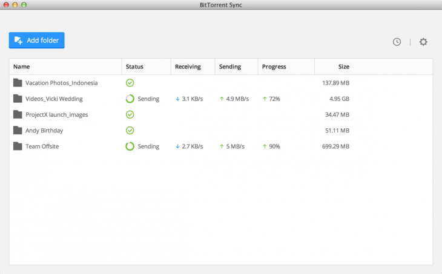Click the 72% progress value for Videos_Vicki Wedding
Image resolution: width=442 pixels, height=274 pixels.
coord(274,99)
